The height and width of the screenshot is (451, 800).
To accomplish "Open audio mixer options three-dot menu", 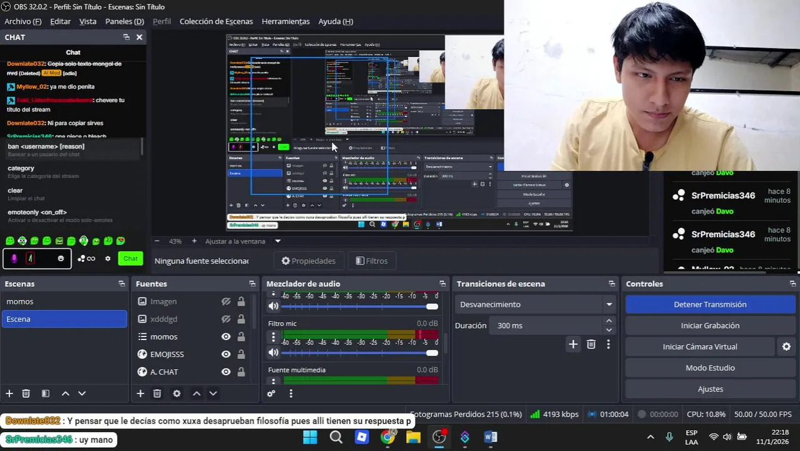I will coord(290,393).
